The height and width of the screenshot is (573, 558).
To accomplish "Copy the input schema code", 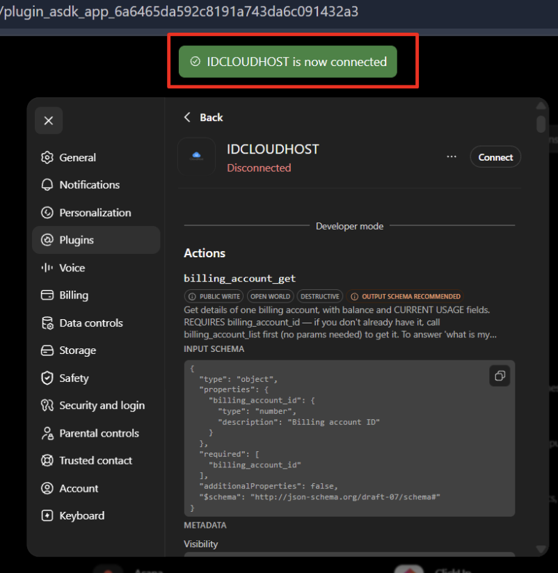I will 500,376.
